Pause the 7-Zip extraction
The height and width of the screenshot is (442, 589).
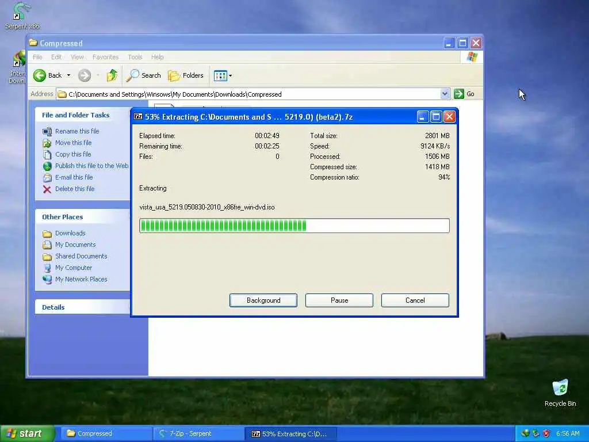pos(339,300)
